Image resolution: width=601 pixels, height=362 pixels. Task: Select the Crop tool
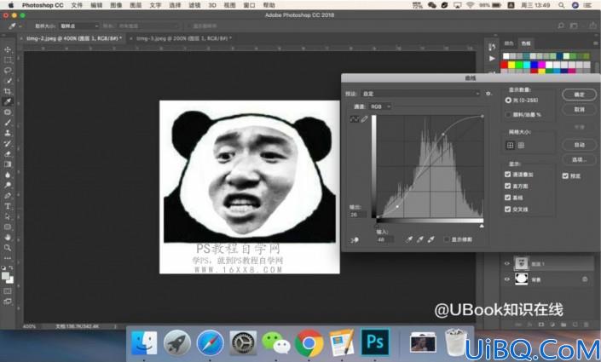8,91
